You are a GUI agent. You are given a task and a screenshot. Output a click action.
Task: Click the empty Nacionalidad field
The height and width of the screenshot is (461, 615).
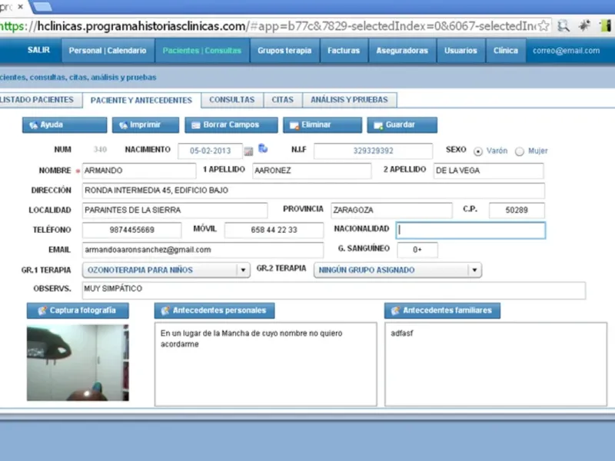click(x=470, y=230)
